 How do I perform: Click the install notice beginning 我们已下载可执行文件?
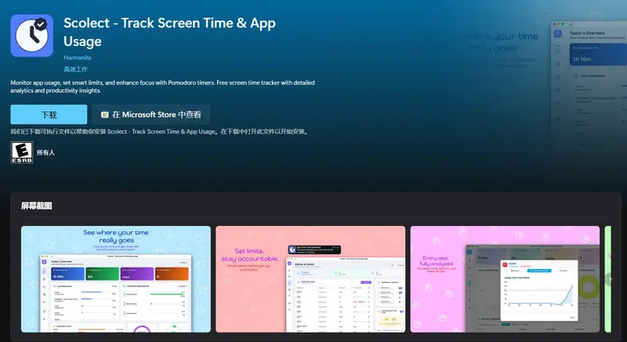(160, 132)
